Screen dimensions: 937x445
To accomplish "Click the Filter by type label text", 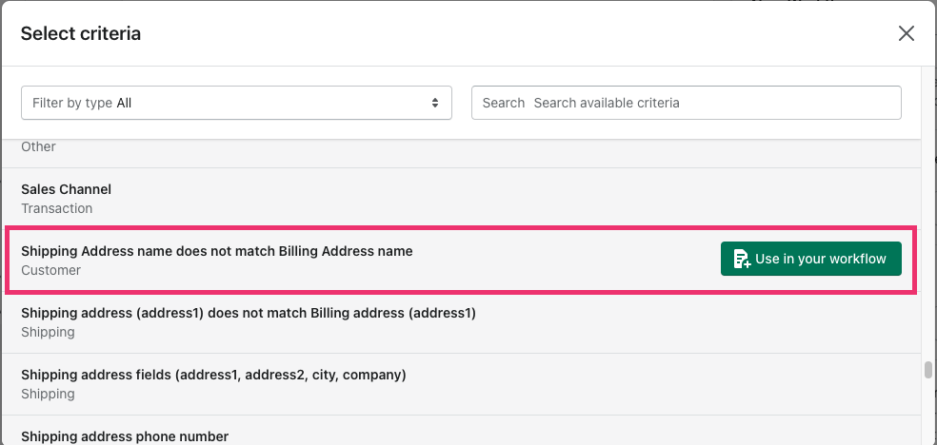I will pyautogui.click(x=72, y=104).
